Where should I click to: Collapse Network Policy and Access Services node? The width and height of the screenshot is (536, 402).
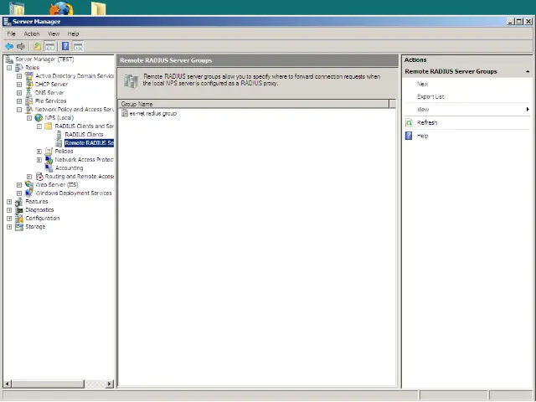[19, 110]
